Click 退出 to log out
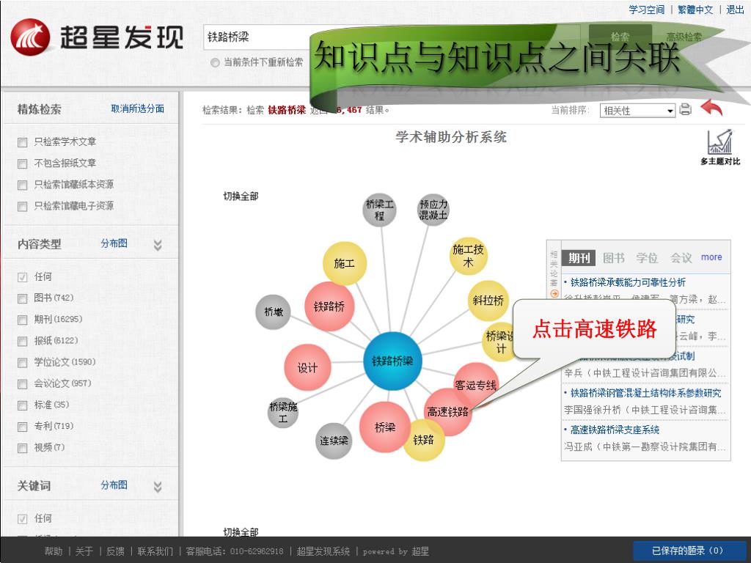The image size is (751, 563). coord(735,10)
